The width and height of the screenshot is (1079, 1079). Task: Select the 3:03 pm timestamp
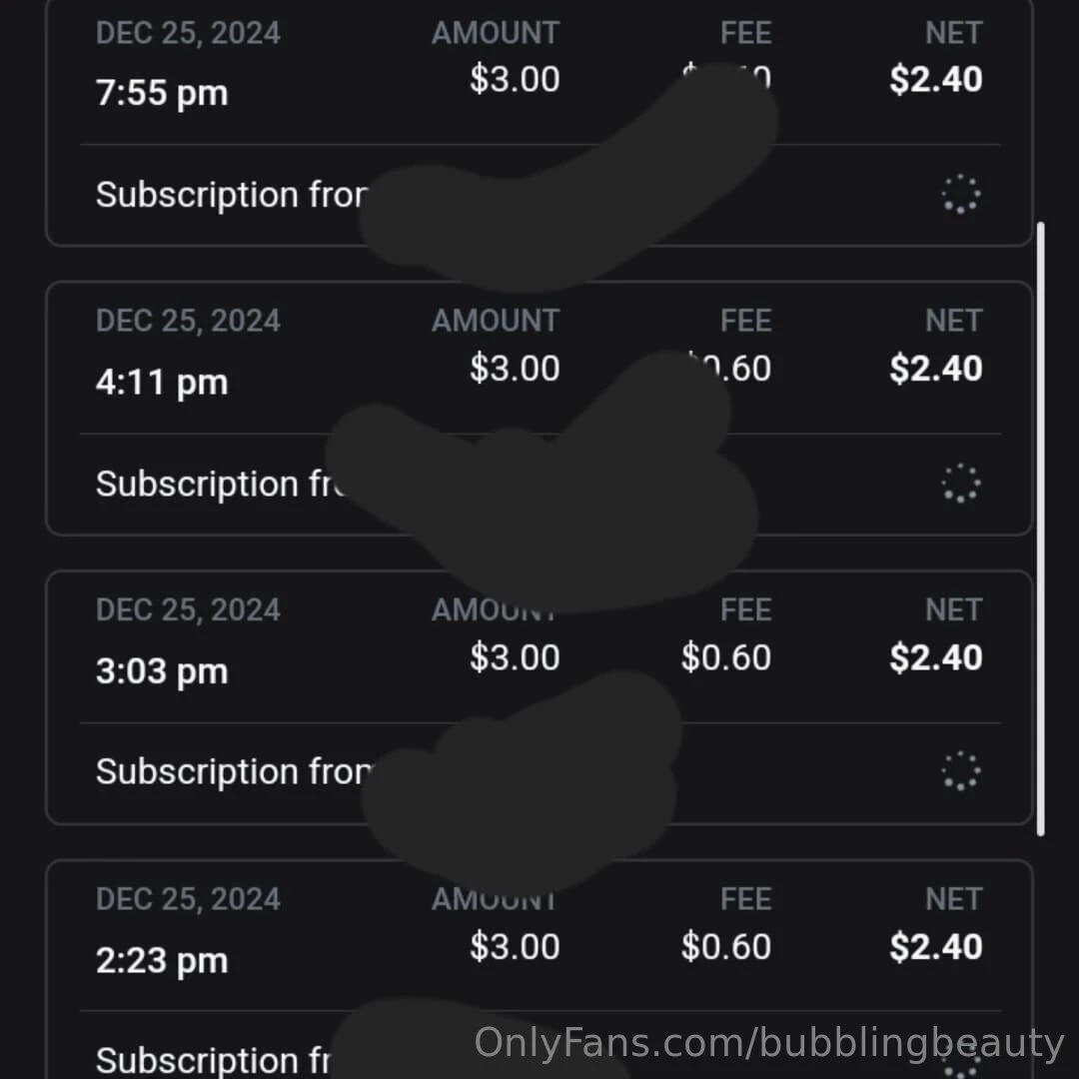tap(162, 671)
